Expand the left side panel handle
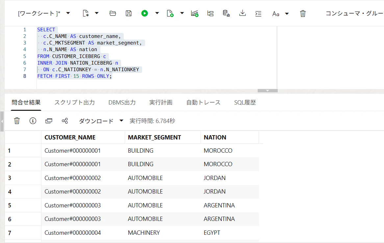Screen dimensions: 384x243 click(2, 121)
